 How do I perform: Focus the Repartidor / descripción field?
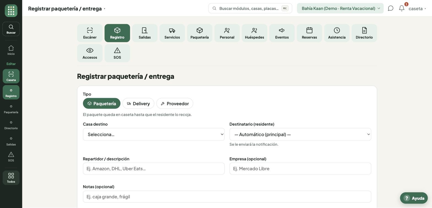(154, 169)
